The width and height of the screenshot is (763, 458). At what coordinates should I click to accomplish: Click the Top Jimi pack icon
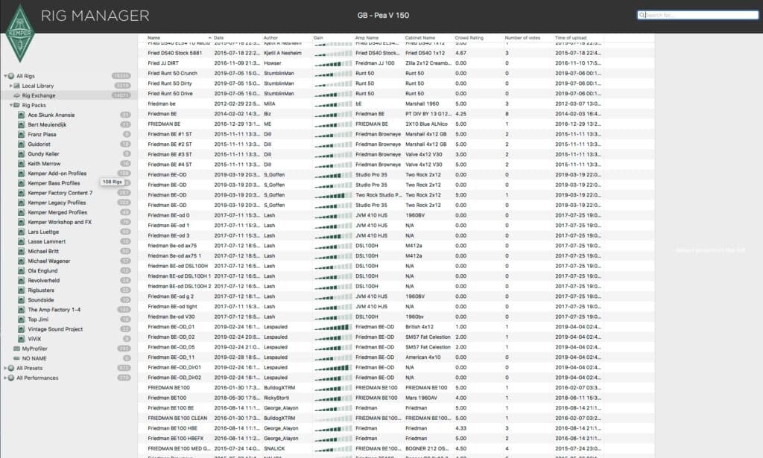tap(22, 319)
